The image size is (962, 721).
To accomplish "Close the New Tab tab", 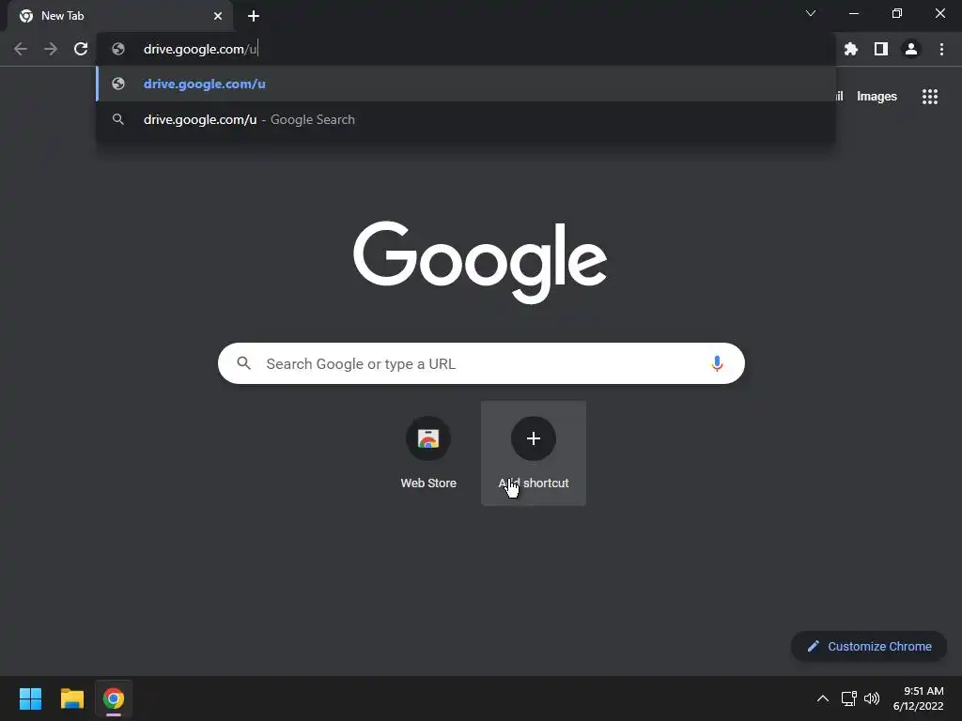I will [218, 16].
